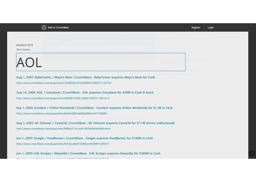
Task: Open AOL acquires Userplane for $40M result
Action: [x=85, y=92]
